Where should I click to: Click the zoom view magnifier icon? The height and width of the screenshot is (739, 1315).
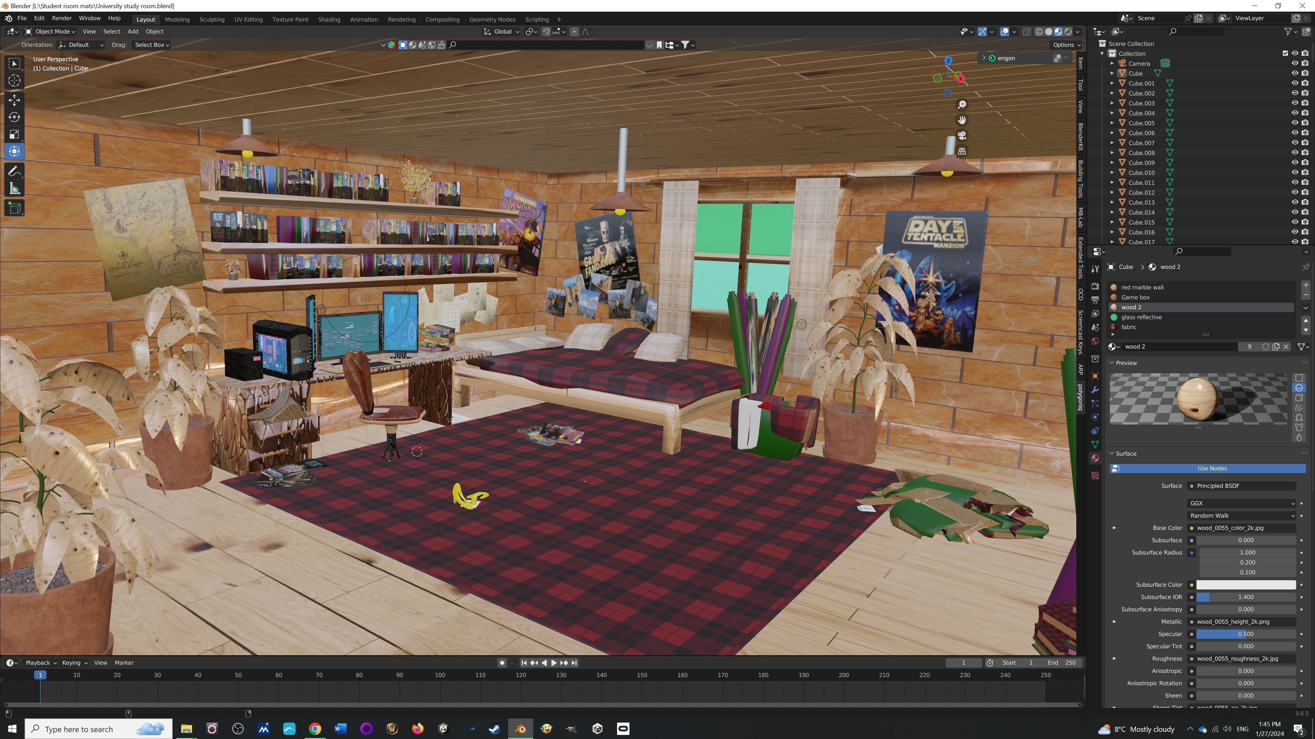tap(962, 105)
